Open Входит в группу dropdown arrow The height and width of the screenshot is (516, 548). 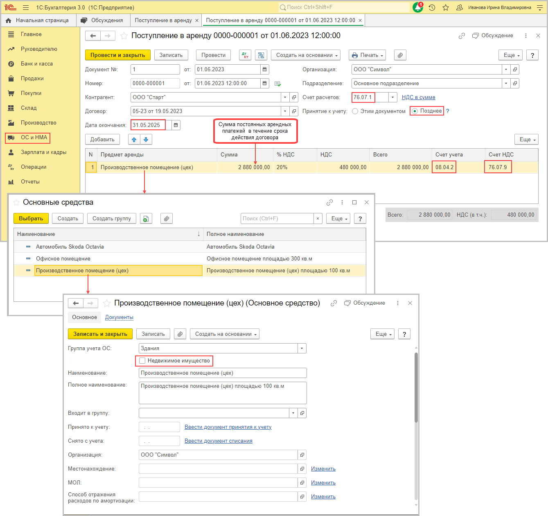pyautogui.click(x=293, y=413)
